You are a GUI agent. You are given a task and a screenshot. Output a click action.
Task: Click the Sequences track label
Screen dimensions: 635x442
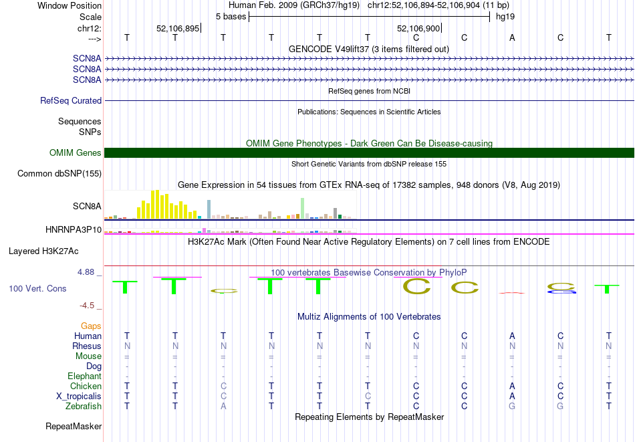pyautogui.click(x=80, y=121)
